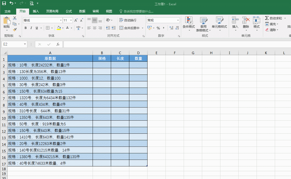Open Print Preview icon in quick access toolbar

32,3
